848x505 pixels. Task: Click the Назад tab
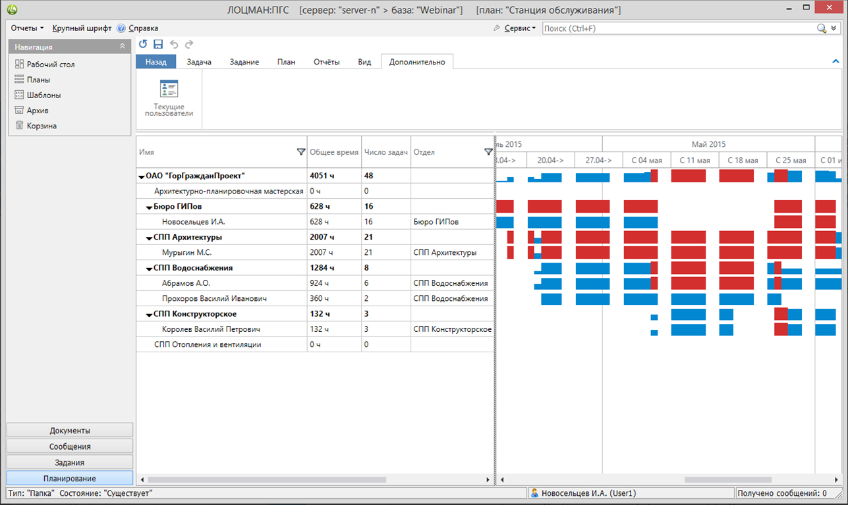click(x=156, y=61)
